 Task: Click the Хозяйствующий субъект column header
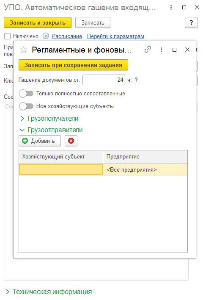point(61,157)
